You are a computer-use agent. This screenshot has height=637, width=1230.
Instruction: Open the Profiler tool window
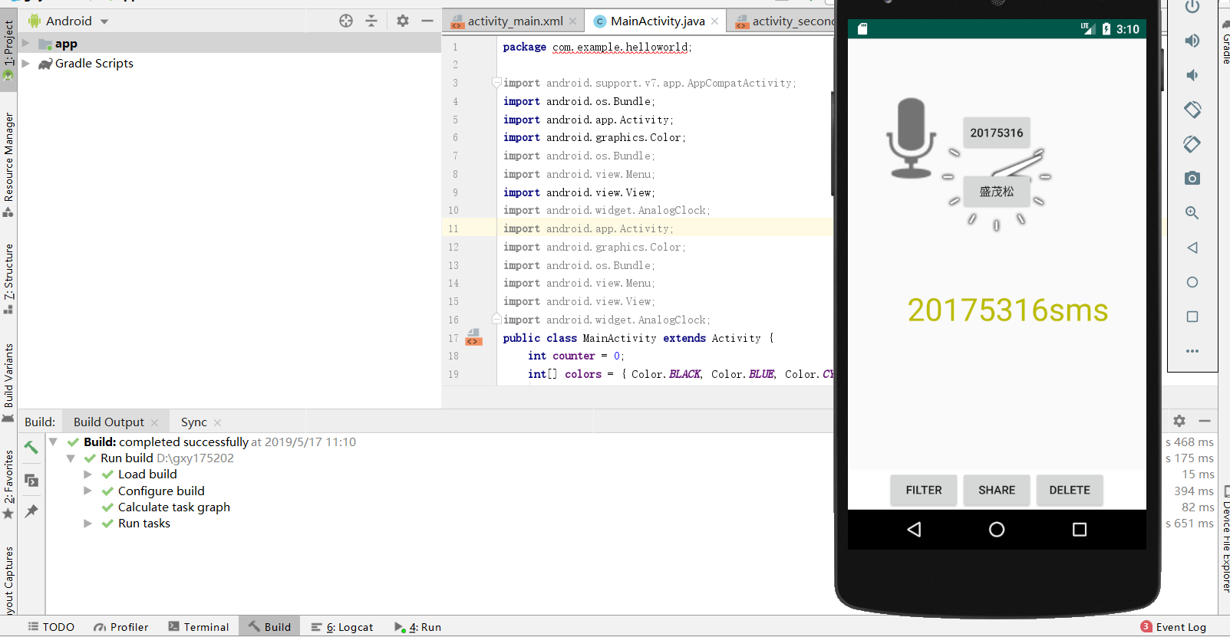tap(121, 627)
